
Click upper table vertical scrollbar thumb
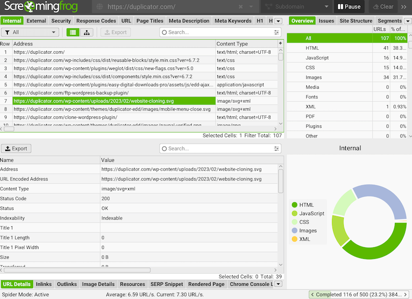[x=281, y=57]
